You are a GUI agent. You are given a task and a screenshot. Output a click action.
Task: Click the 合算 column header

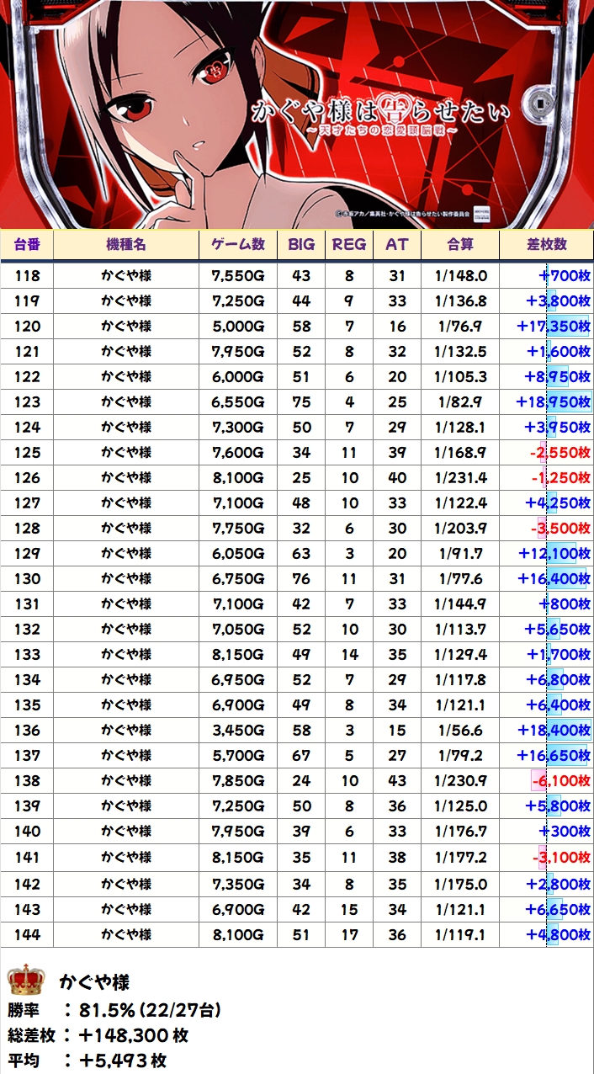coord(460,244)
